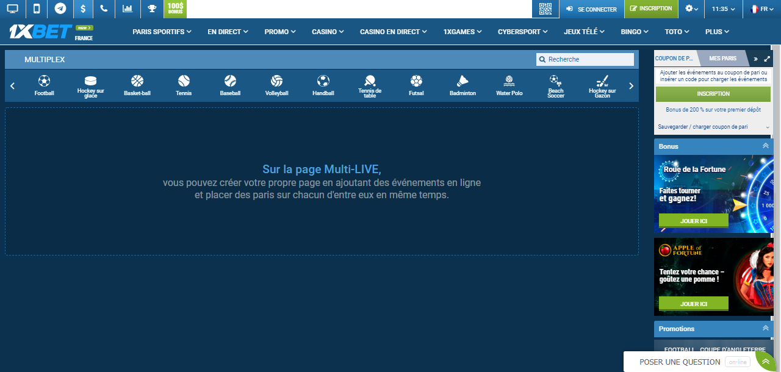
Task: Open the Roue de la Fortune banner
Action: point(713,194)
